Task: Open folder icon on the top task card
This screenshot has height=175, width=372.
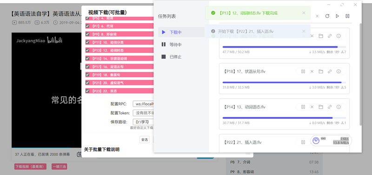Action: [x=321, y=36]
